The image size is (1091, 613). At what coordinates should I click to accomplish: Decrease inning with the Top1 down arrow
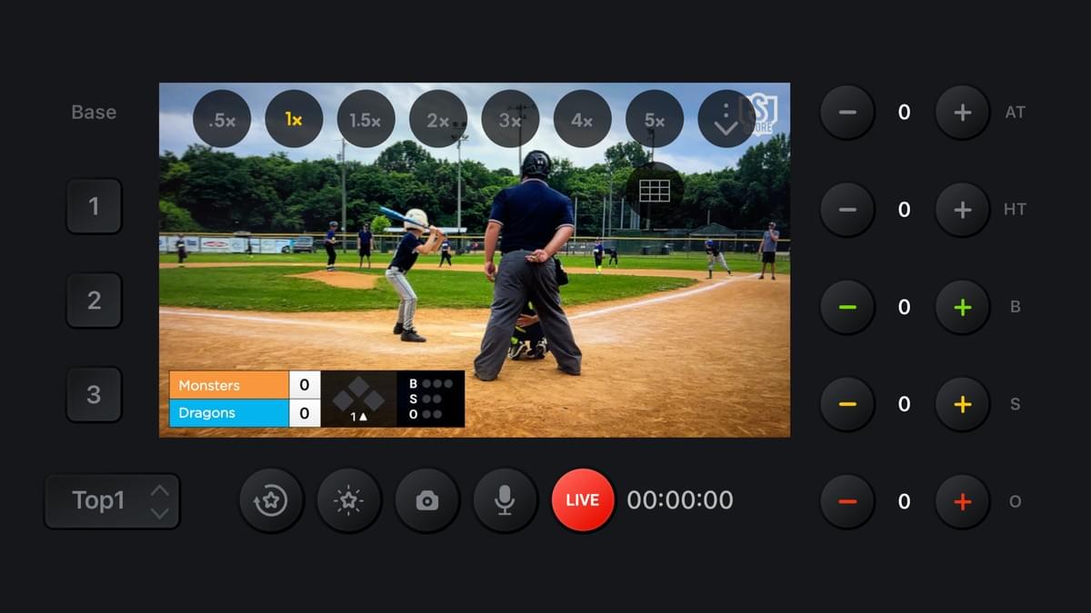click(159, 512)
